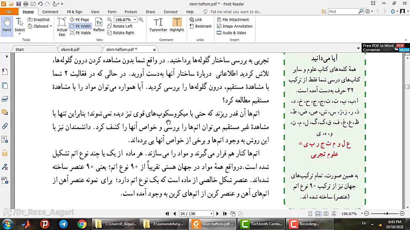Open the zoom percentage dropdown
Screen dimensions: 410x230
(x=135, y=19)
